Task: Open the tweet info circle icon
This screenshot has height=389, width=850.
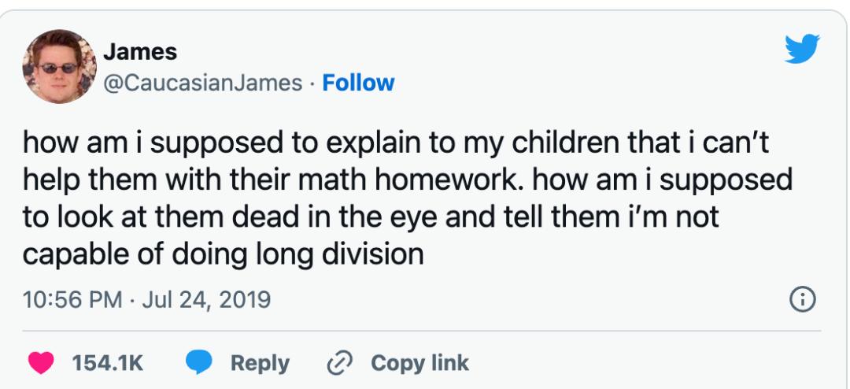Action: pyautogui.click(x=803, y=299)
